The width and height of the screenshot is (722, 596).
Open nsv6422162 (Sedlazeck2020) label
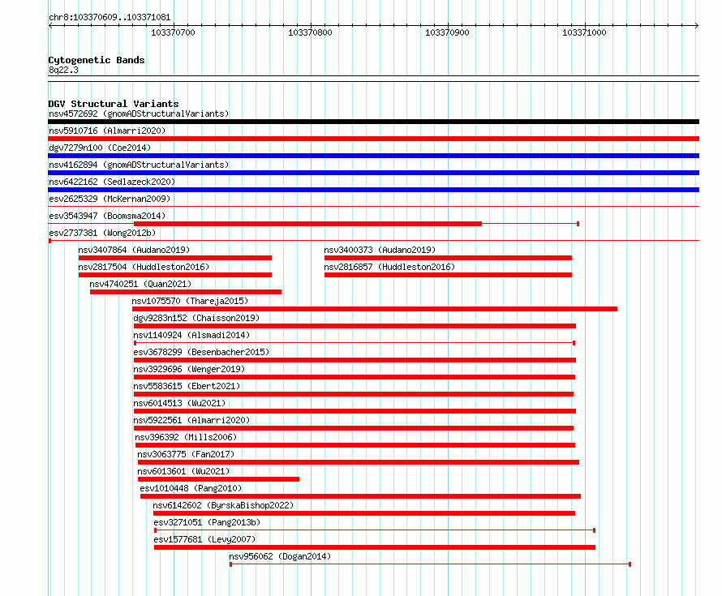(112, 182)
